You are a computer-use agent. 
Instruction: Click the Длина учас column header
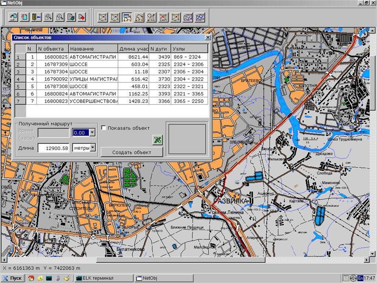(x=133, y=49)
